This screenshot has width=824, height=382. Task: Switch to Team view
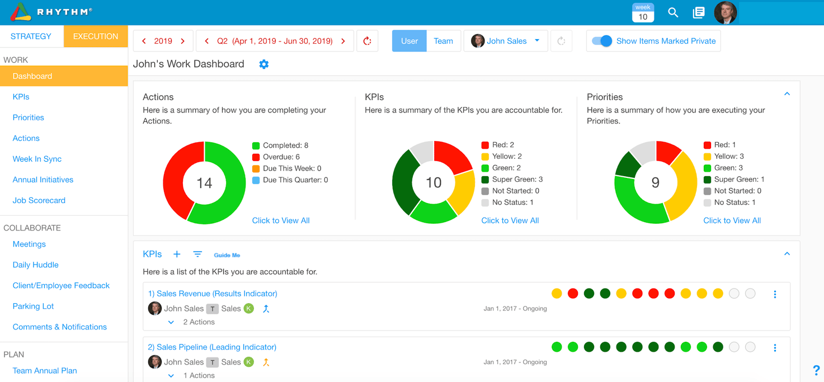444,41
